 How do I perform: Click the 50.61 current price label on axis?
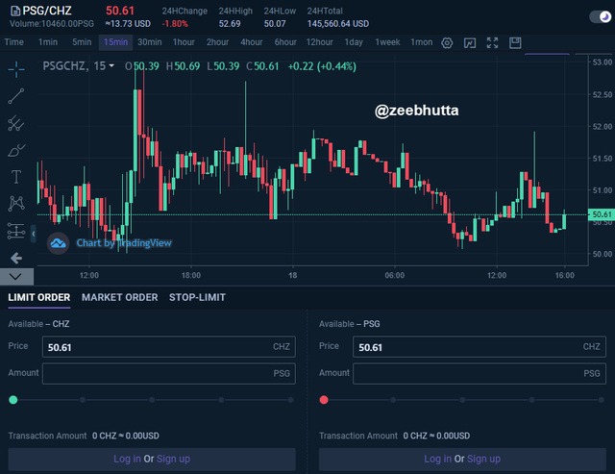[601, 214]
